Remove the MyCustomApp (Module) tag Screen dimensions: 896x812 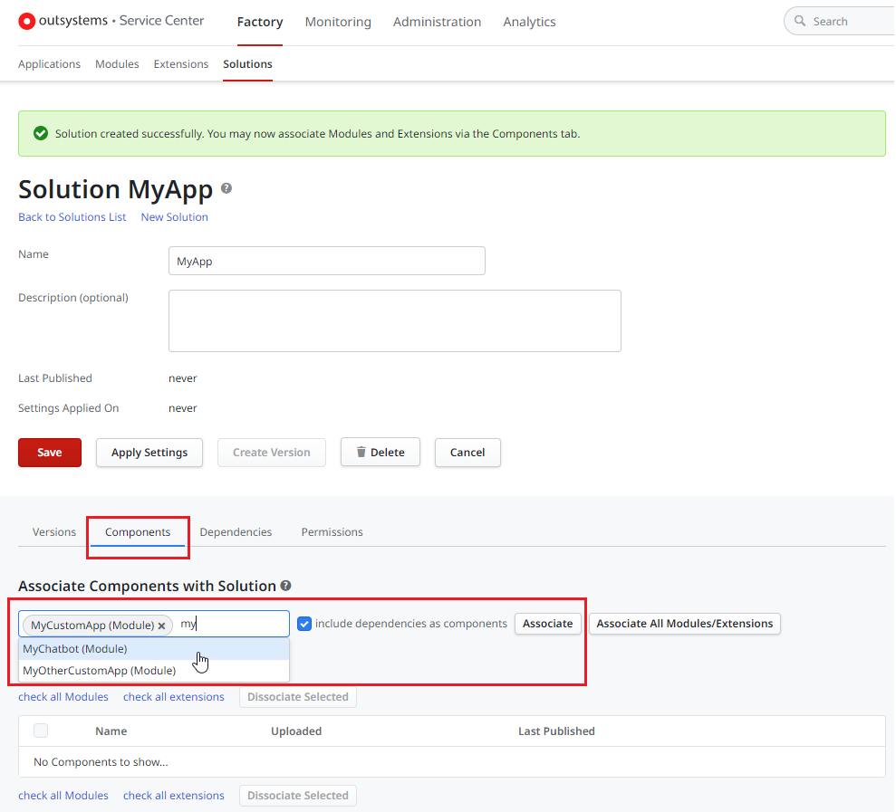tap(161, 626)
